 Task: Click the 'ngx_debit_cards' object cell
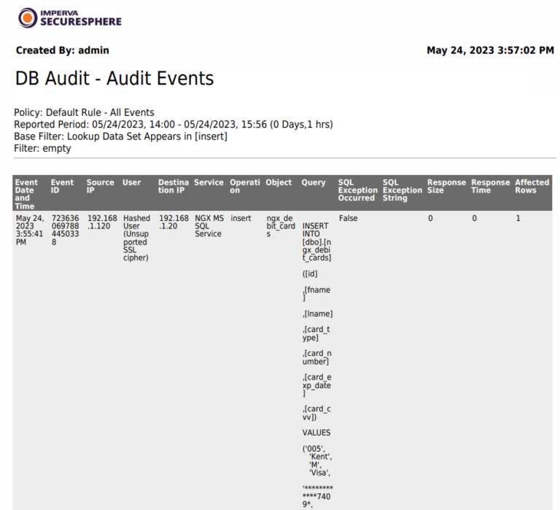click(280, 226)
